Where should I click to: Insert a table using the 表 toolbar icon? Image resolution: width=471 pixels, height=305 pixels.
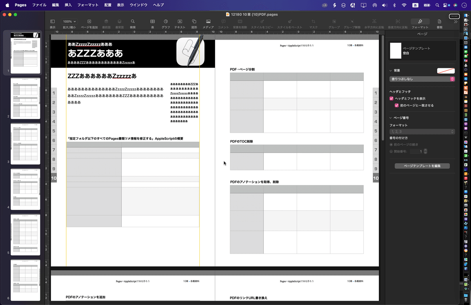(152, 22)
